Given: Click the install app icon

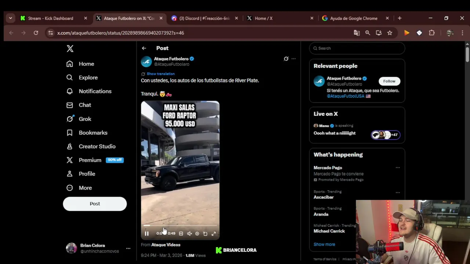Looking at the screenshot, I should click(379, 33).
